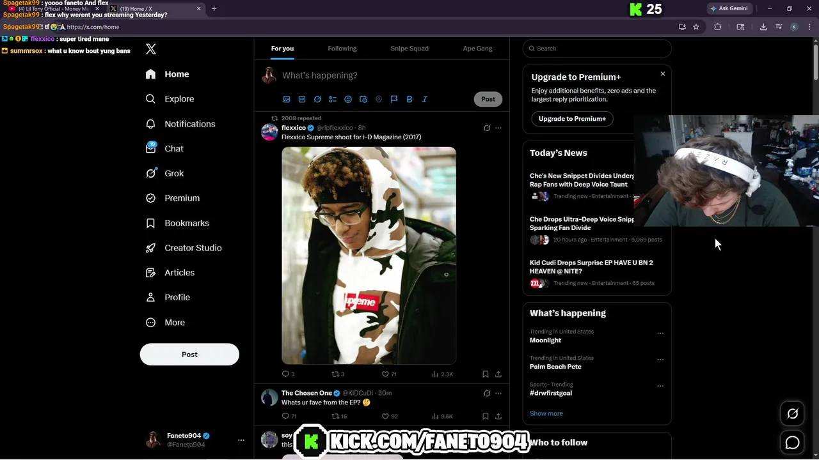Viewport: 819px width, 460px height.
Task: Expand the More menu in the sidebar
Action: 165,323
